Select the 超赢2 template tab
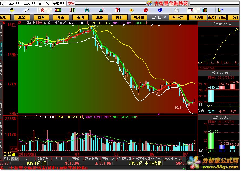 click(x=75, y=158)
